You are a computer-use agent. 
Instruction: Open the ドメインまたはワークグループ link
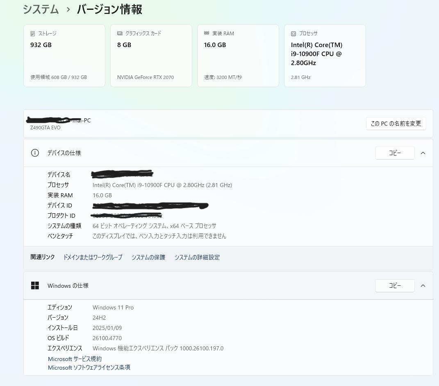point(92,257)
